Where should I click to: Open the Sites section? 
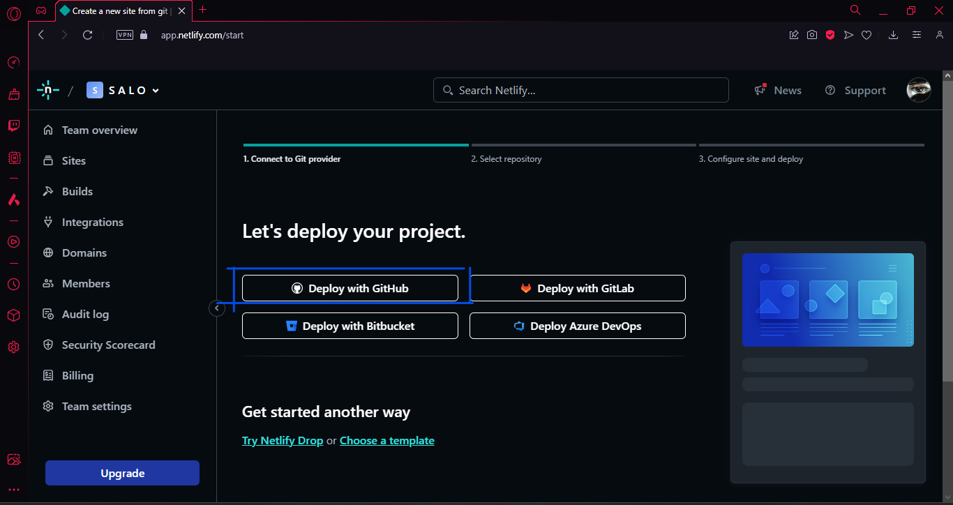pos(64,161)
